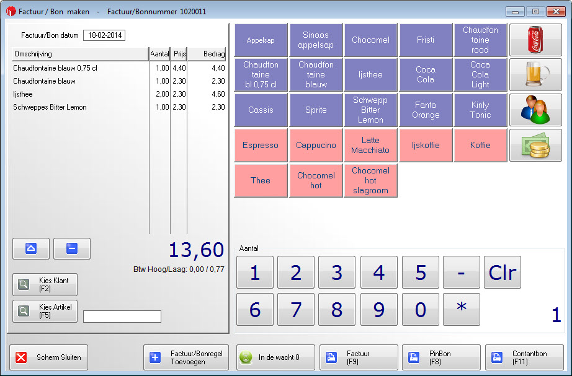Tap keypad digit 6
This screenshot has width=572, height=376.
(x=254, y=309)
